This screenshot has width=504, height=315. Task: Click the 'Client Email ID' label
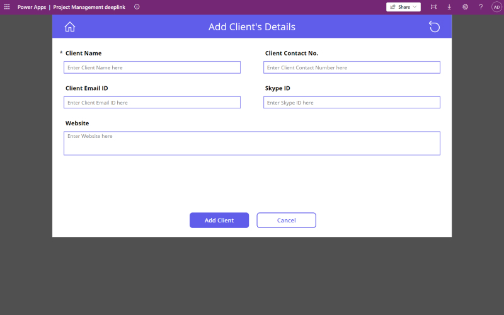(86, 88)
